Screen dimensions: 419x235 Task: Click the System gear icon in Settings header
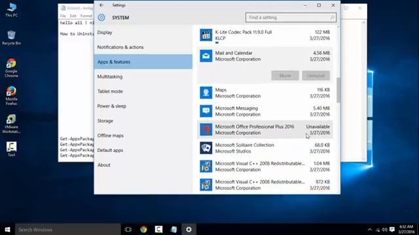pyautogui.click(x=101, y=18)
